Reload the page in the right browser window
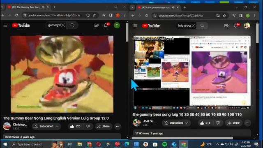Screen dimensions: 263x148 pos(146,16)
